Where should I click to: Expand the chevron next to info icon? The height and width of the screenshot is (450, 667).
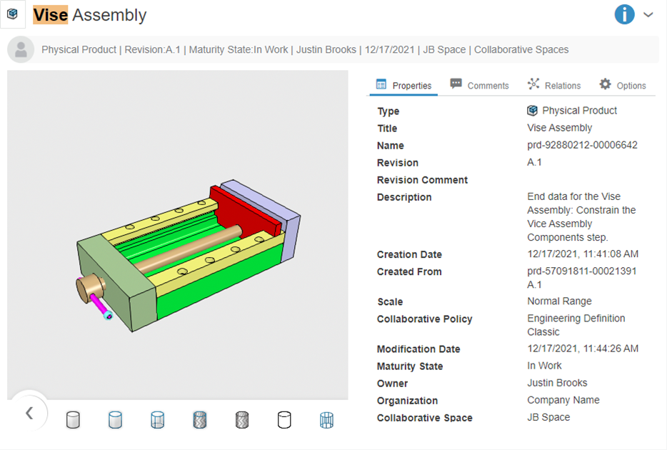pyautogui.click(x=648, y=14)
